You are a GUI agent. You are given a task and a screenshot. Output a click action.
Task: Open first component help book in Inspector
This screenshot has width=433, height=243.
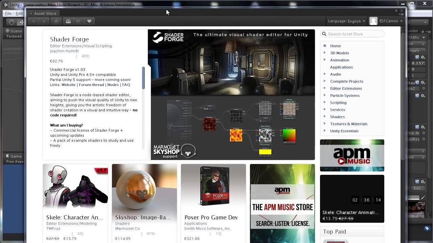pos(417,57)
